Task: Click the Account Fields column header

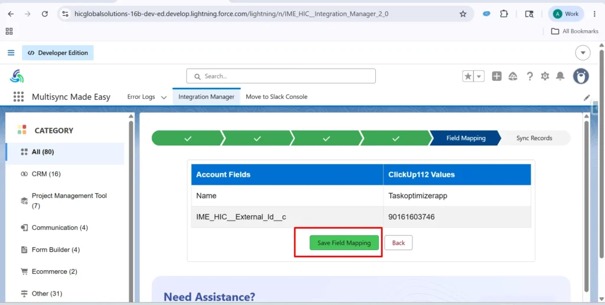Action: click(x=287, y=174)
